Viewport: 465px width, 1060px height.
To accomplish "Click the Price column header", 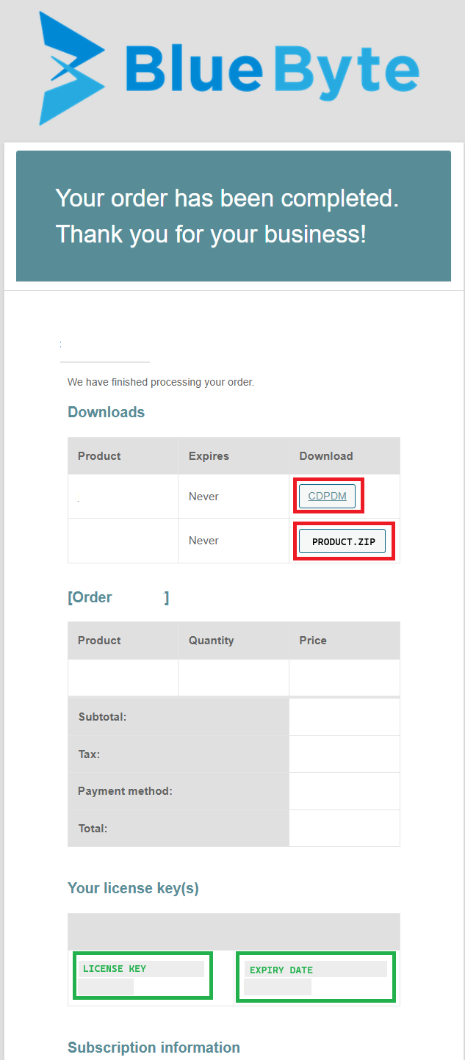I will pyautogui.click(x=313, y=641).
